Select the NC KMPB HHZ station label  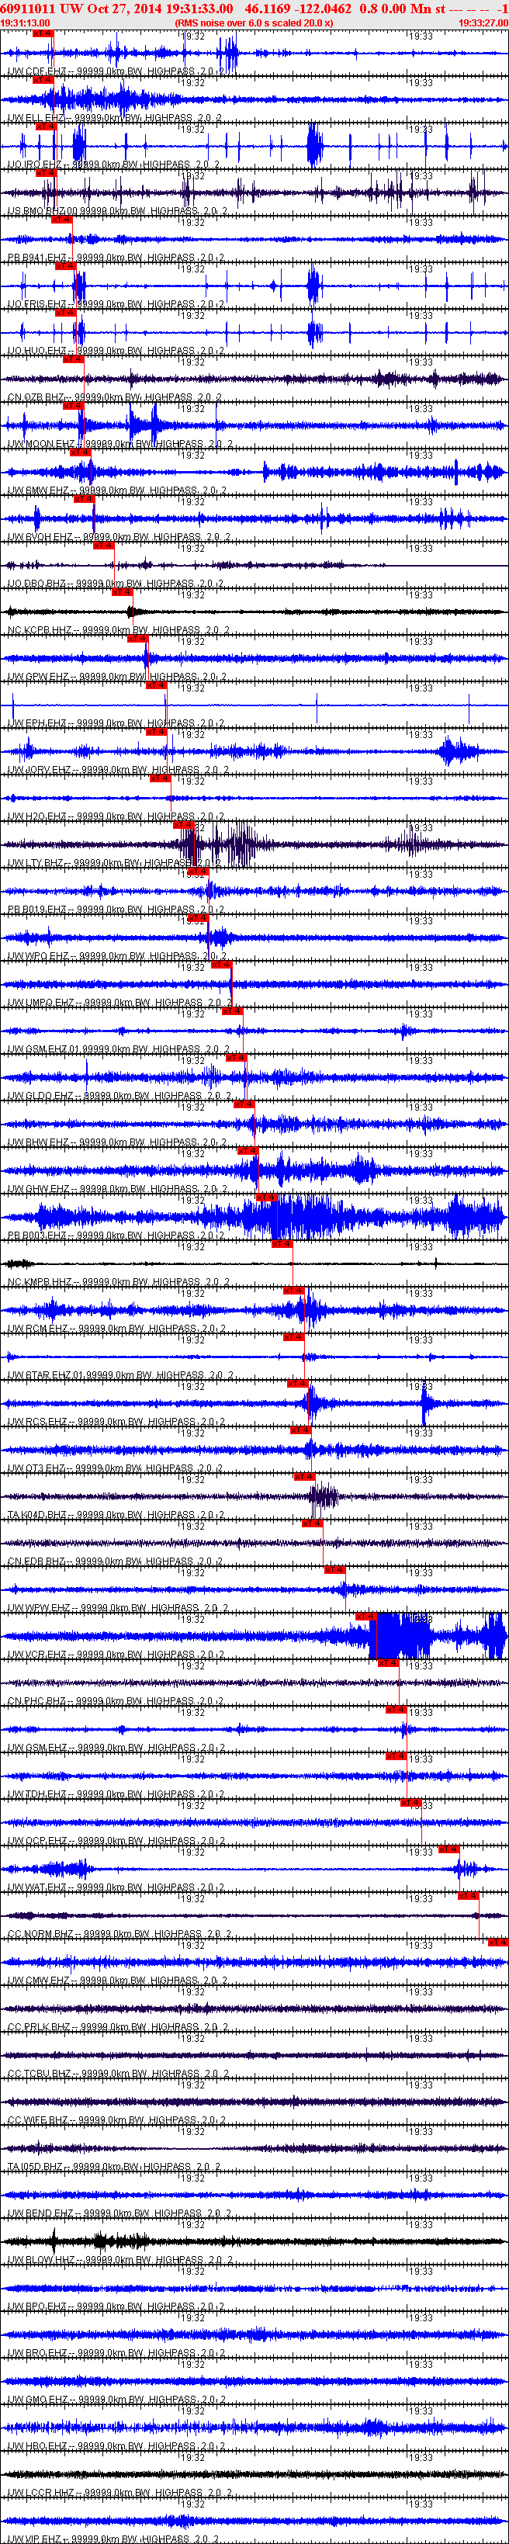click(x=119, y=1283)
